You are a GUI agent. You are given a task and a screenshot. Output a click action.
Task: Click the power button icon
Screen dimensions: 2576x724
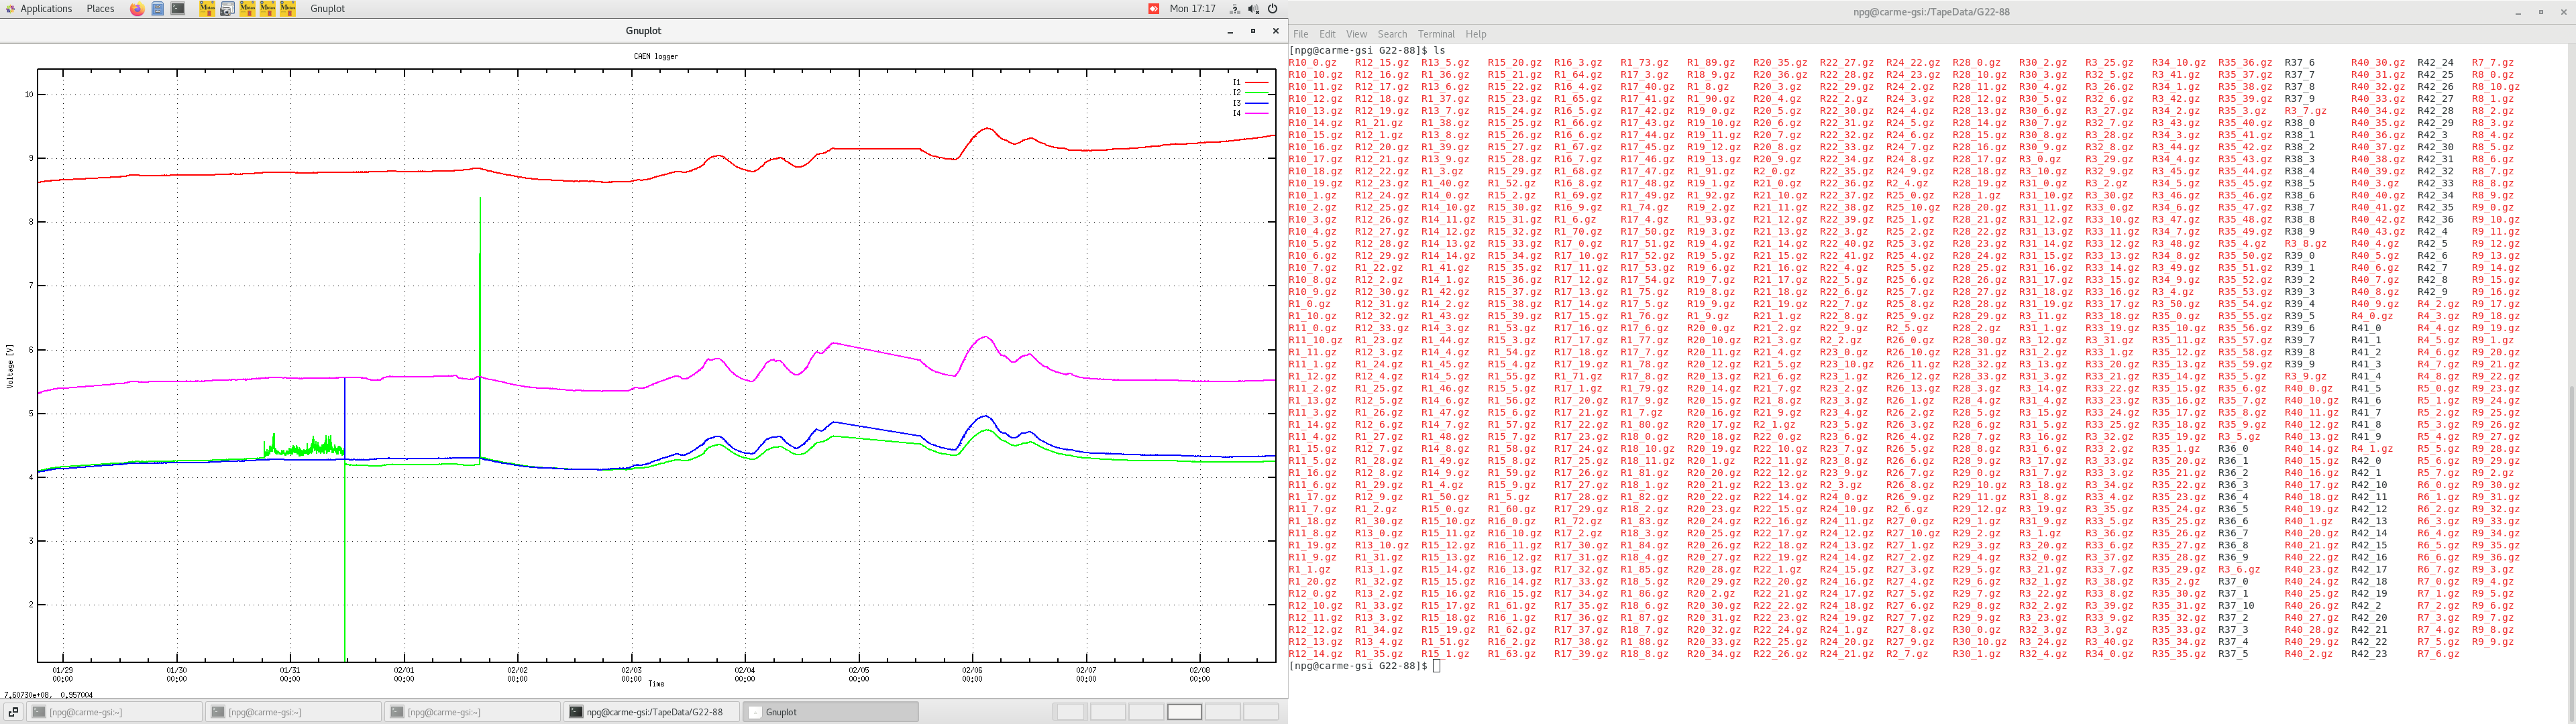(x=1272, y=9)
